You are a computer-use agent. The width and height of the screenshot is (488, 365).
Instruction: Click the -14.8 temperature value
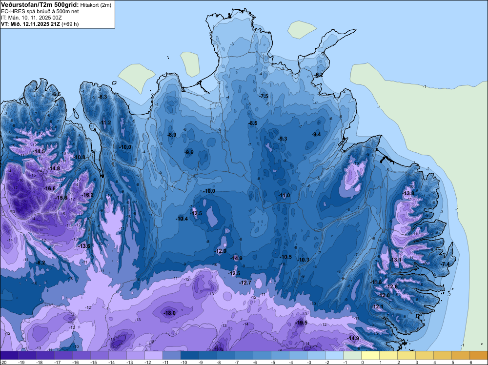coord(54,168)
